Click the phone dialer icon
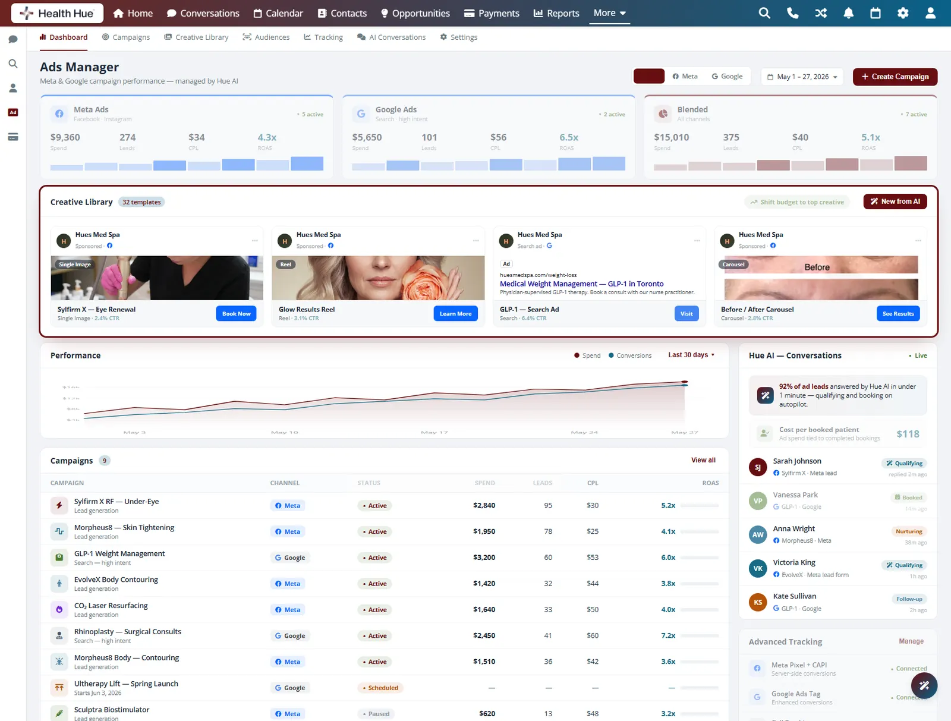Image resolution: width=951 pixels, height=721 pixels. click(x=792, y=13)
